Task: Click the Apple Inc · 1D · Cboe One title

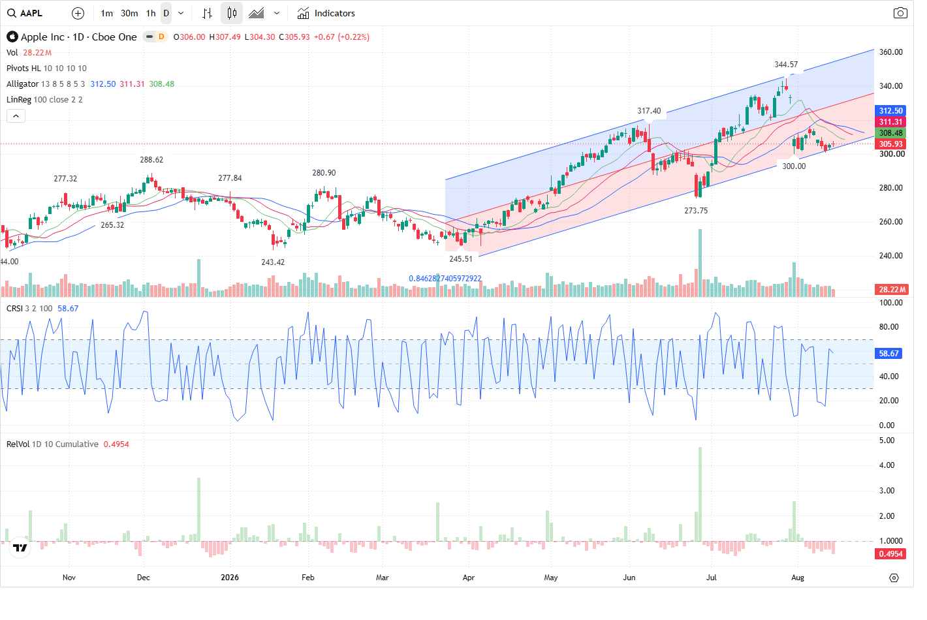Action: click(x=79, y=37)
